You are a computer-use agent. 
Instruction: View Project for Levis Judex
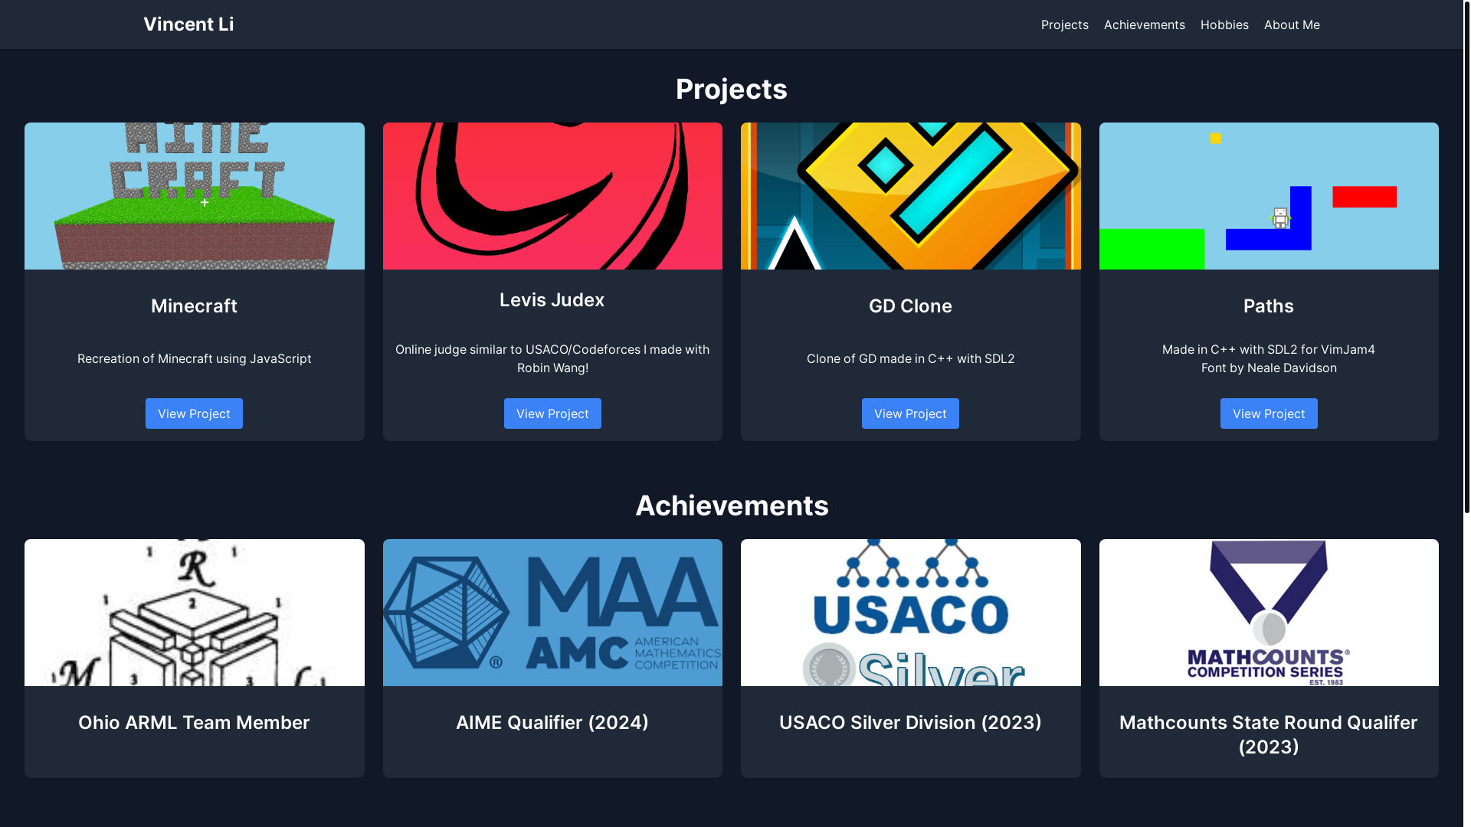click(x=552, y=413)
